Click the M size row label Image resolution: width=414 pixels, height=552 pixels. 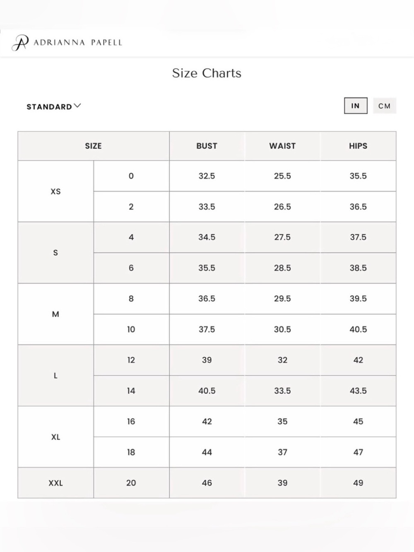tap(55, 314)
